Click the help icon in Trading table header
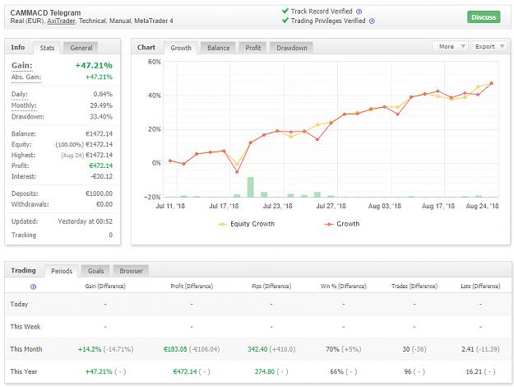The width and height of the screenshot is (514, 387). click(33, 287)
